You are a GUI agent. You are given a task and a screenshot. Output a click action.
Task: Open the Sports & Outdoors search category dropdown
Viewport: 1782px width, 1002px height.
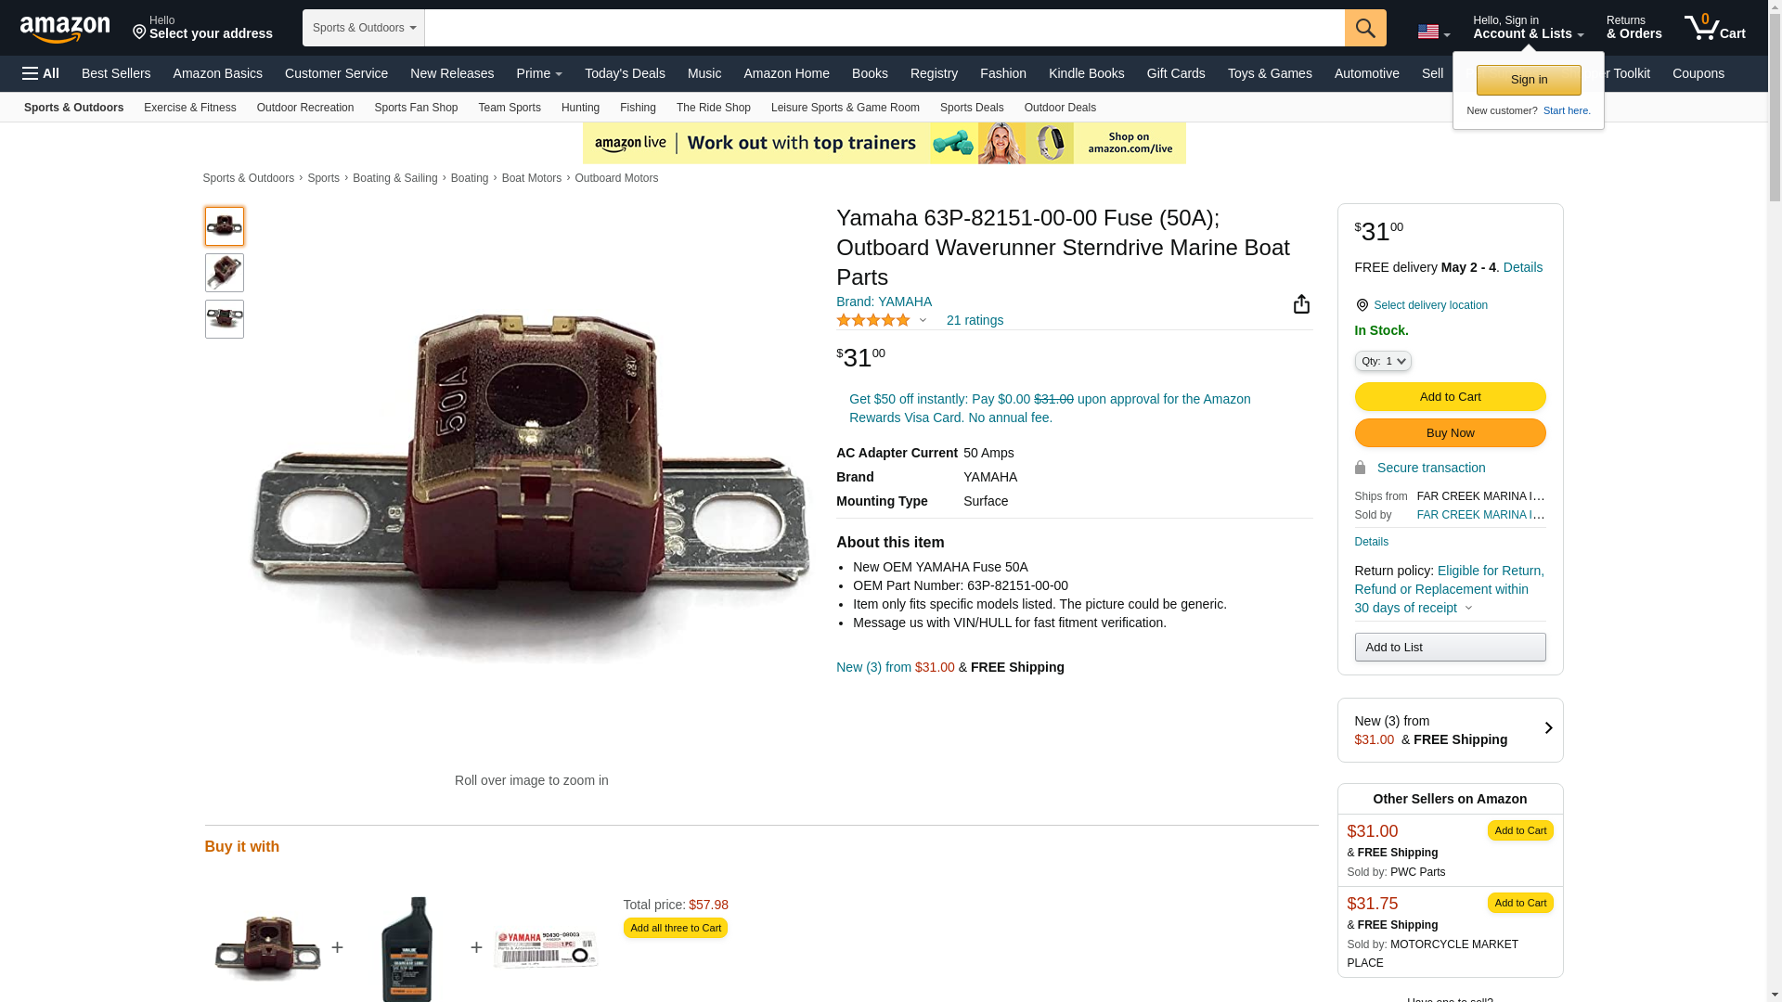[364, 28]
